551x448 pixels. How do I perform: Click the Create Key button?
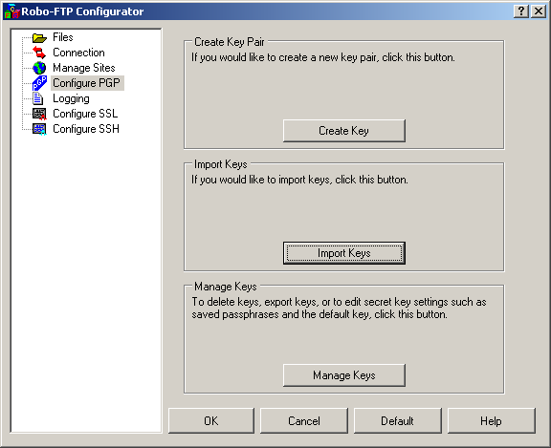[344, 131]
